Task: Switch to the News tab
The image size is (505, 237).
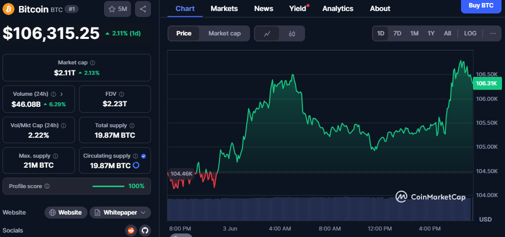Action: [x=263, y=8]
